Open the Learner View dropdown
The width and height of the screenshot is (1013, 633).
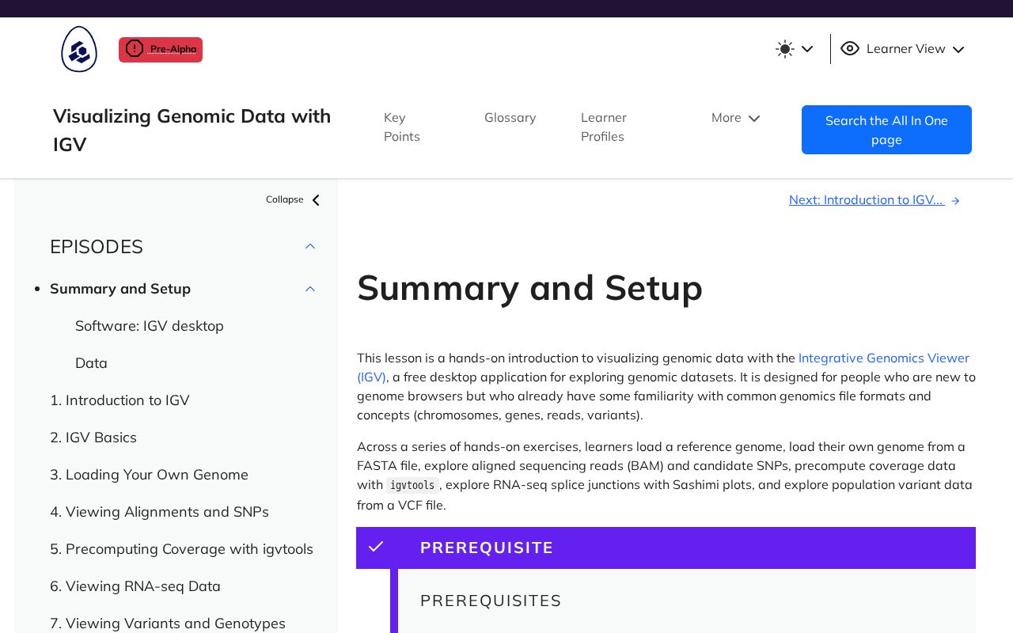coord(903,49)
